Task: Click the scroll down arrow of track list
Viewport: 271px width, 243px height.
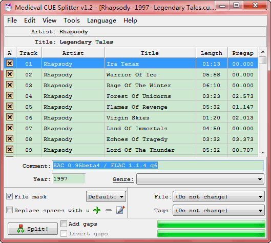Action: tap(263, 153)
